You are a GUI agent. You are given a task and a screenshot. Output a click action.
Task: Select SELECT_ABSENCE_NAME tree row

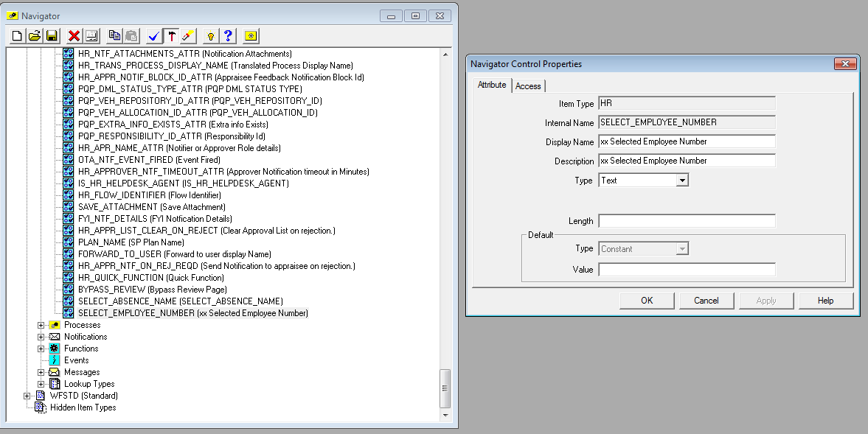pos(181,301)
